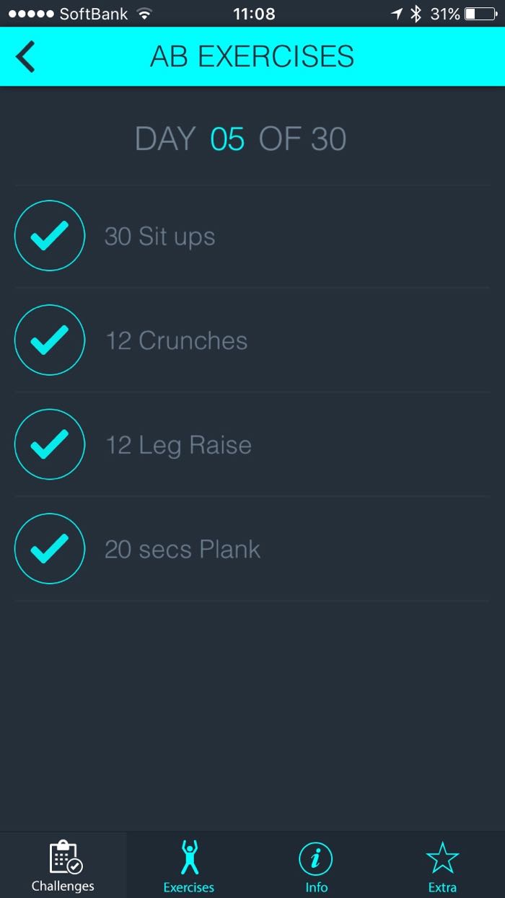505x898 pixels.
Task: Toggle the 20 secs Plank checkmark
Action: (x=50, y=549)
